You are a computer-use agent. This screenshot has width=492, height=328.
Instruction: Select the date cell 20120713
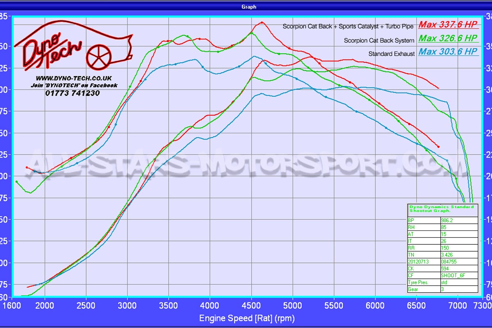[x=424, y=262]
